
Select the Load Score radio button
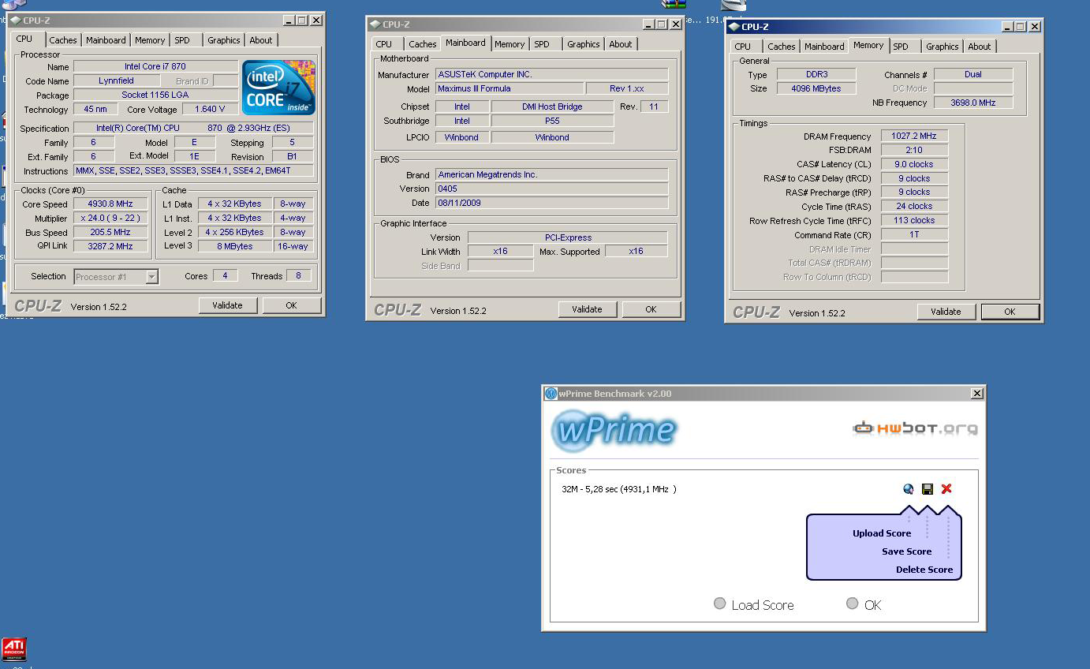719,604
